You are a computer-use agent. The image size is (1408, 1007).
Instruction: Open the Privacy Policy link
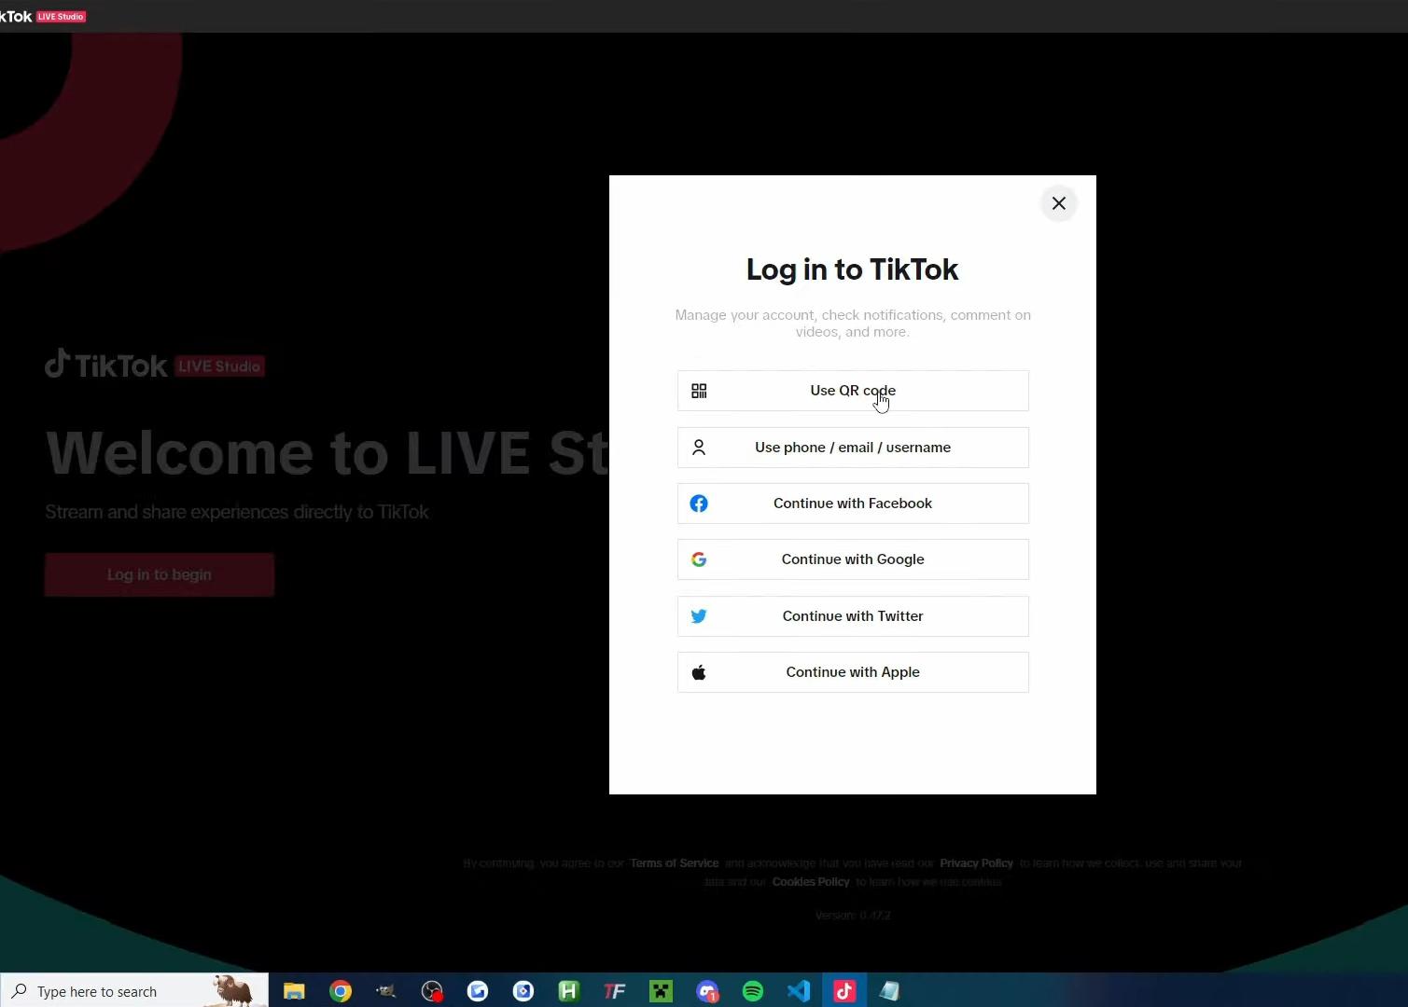(x=976, y=863)
